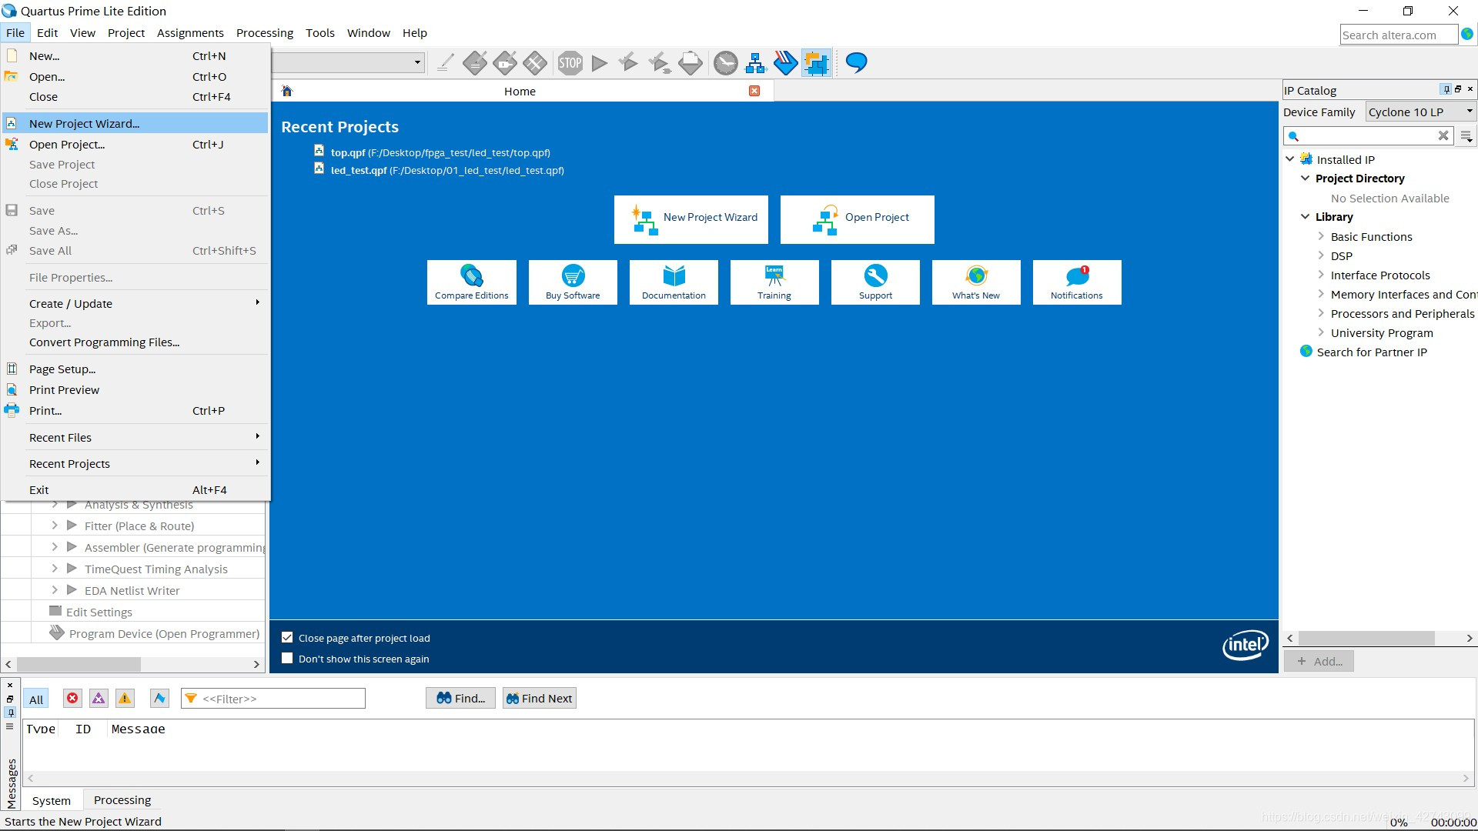Select New Project Wizard menu entry
This screenshot has height=831, width=1478.
click(x=85, y=124)
